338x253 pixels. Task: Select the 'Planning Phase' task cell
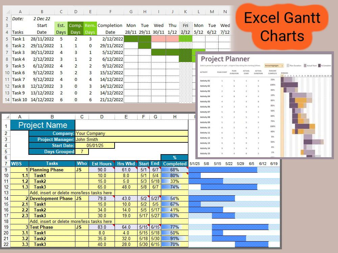click(52, 170)
